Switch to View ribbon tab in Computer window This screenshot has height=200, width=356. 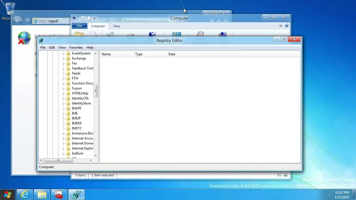coord(117,26)
